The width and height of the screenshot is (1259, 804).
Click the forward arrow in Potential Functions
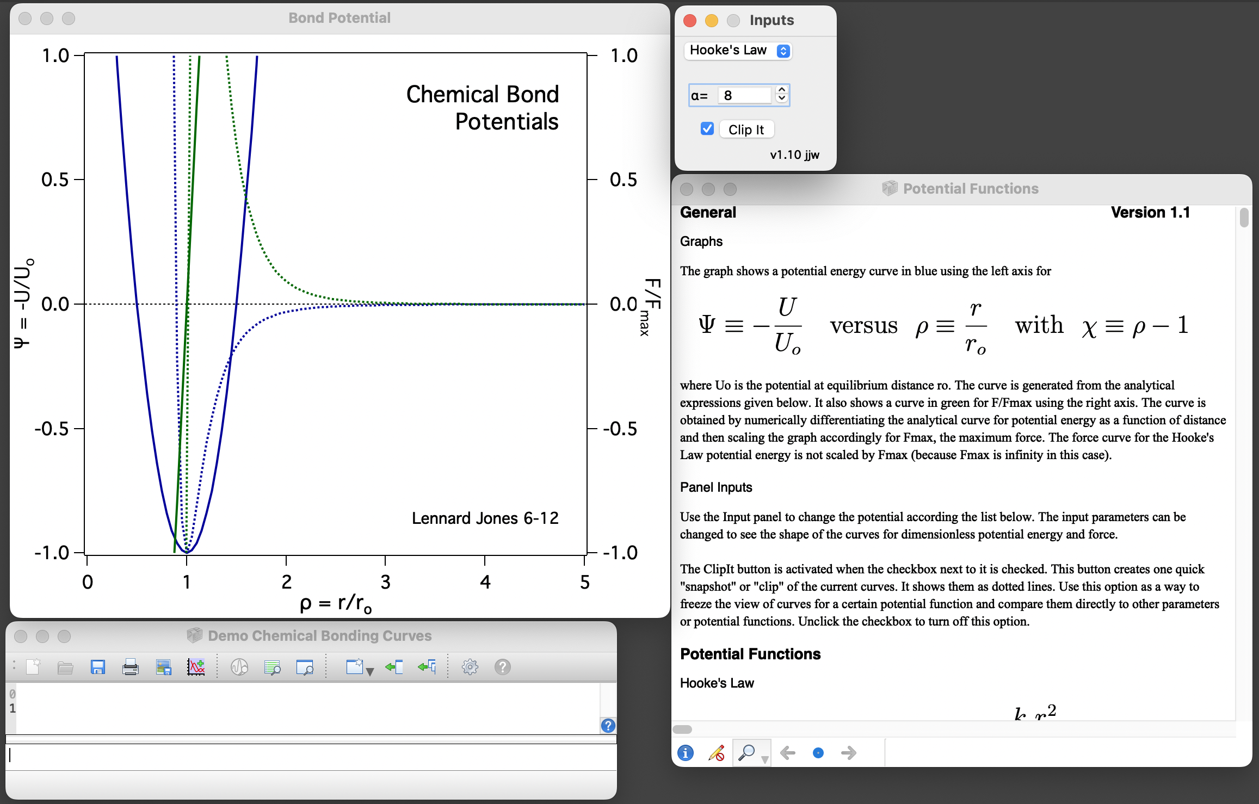pos(849,753)
